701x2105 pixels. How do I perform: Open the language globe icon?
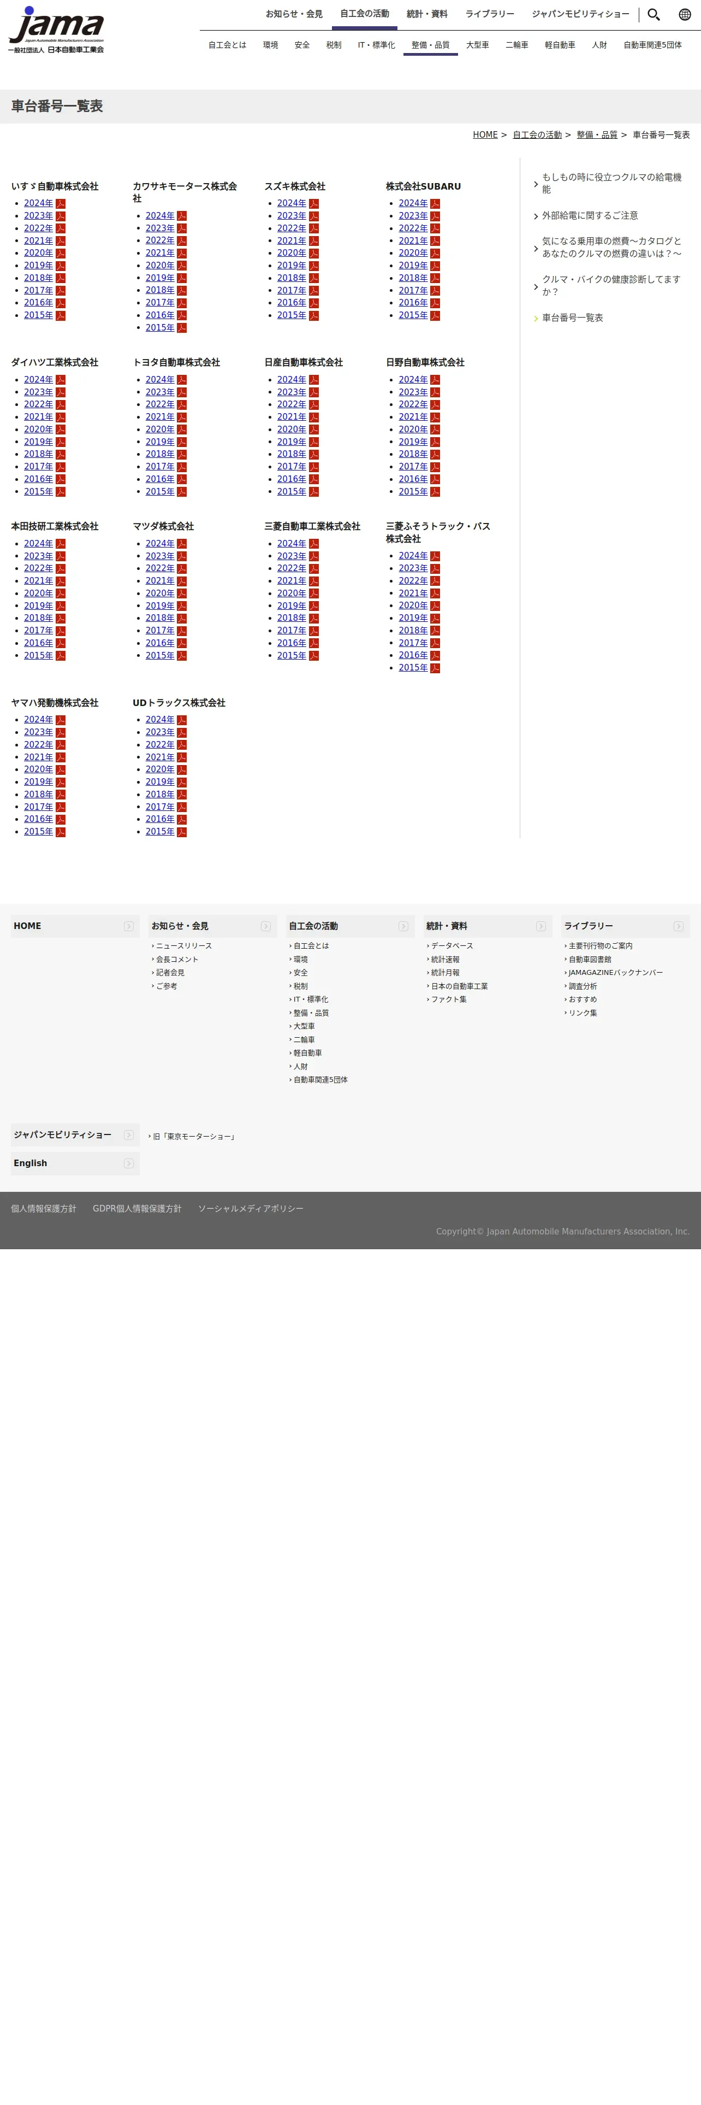pyautogui.click(x=685, y=15)
